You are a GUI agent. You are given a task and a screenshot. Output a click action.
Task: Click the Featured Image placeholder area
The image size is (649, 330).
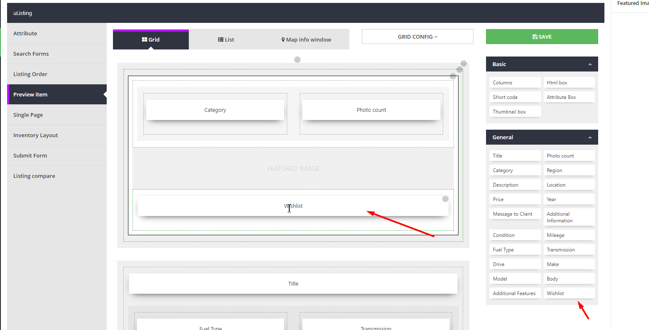pos(293,169)
